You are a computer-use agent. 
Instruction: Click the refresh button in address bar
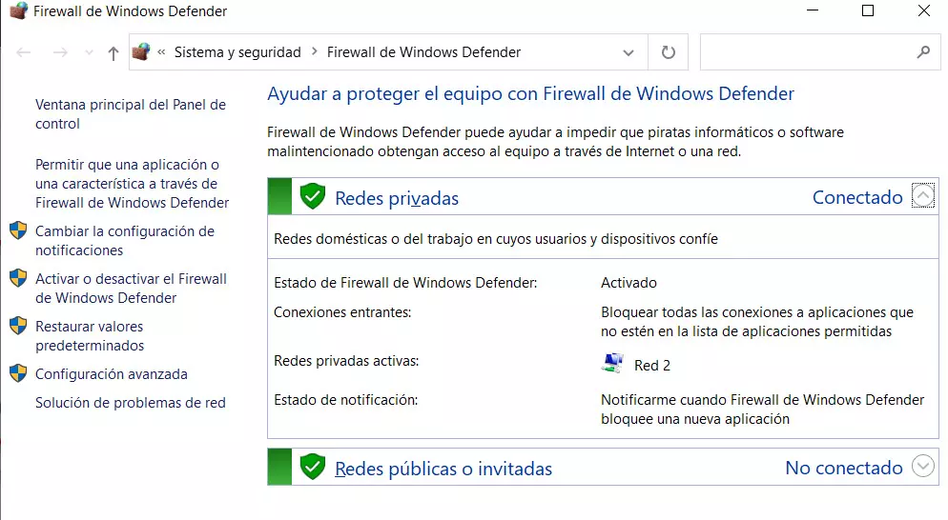[668, 53]
